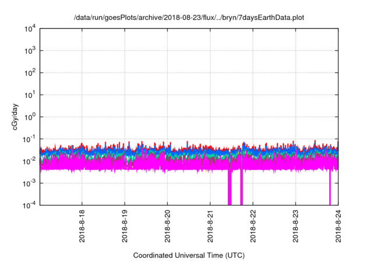The height and width of the screenshot is (261, 373).
Task: Click the 10^4 y-axis tick label
Action: tap(30, 29)
